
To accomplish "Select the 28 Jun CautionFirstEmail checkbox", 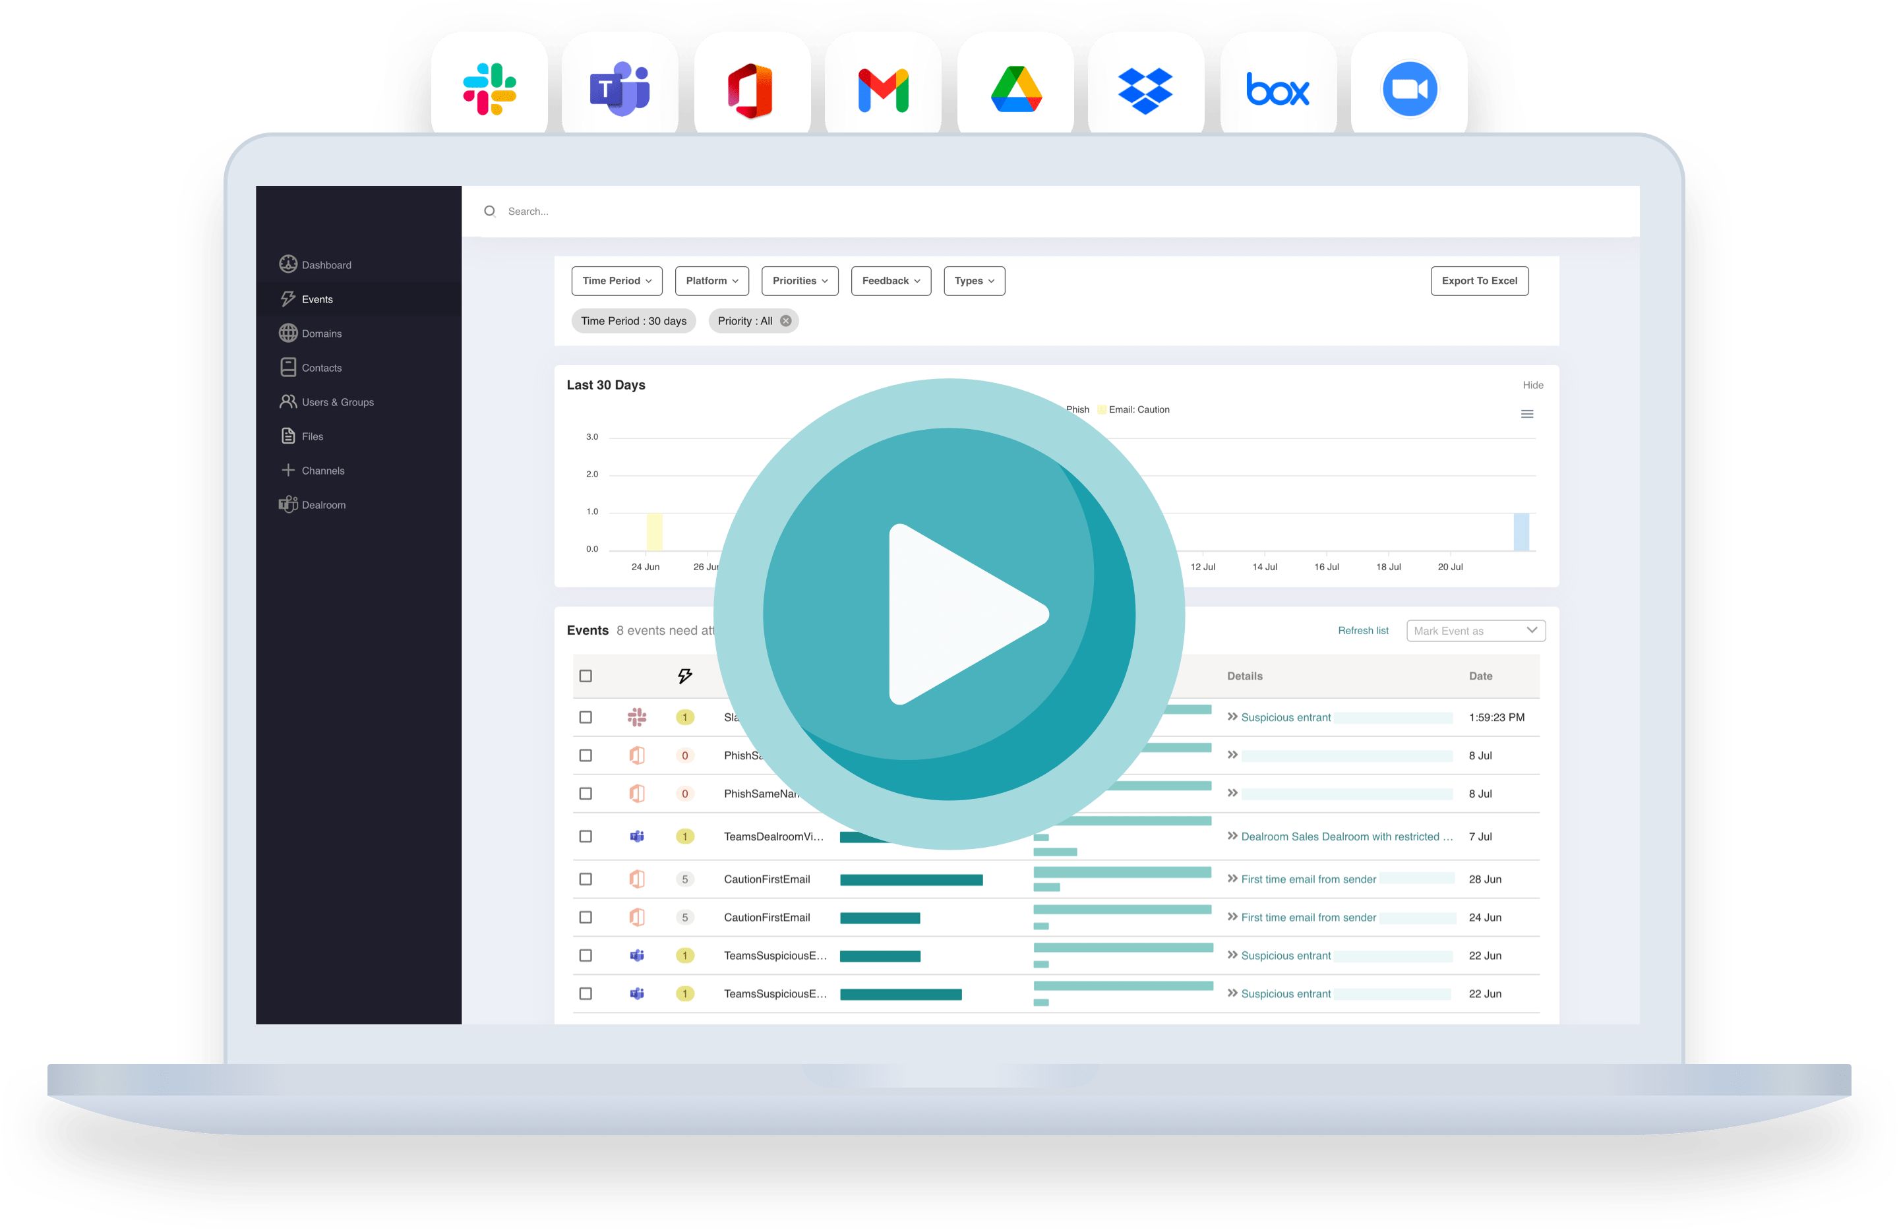I will click(x=586, y=879).
